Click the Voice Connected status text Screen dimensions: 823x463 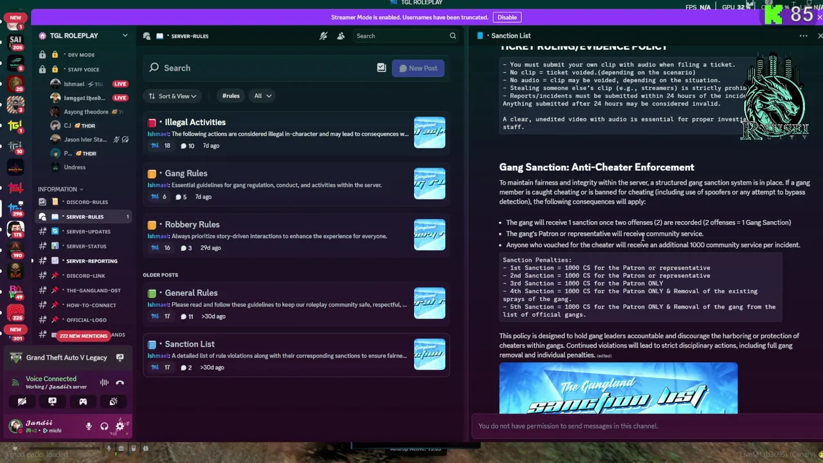point(51,379)
